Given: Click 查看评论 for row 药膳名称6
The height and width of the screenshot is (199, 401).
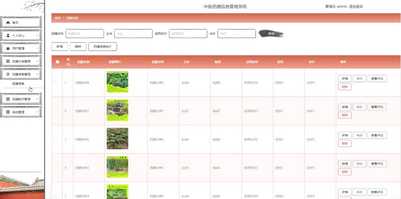Looking at the screenshot, I should click(377, 136).
